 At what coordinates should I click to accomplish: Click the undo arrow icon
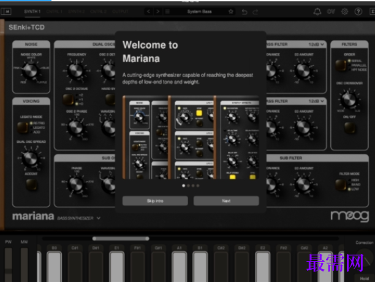tap(244, 12)
